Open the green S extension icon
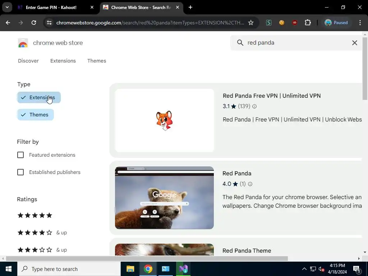Viewport: 368px width, 276px height. click(269, 23)
